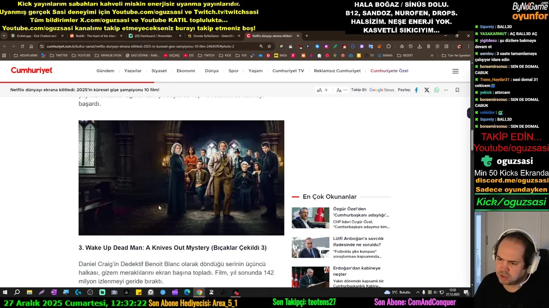Image resolution: width=549 pixels, height=308 pixels.
Task: Open the YAYINLIK OYUN bookmarks folder
Action: pos(108,55)
